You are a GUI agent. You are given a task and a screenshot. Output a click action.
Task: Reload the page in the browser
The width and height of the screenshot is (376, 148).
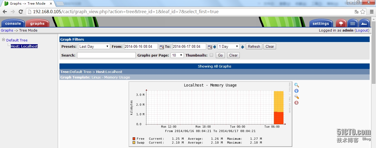tap(21, 12)
